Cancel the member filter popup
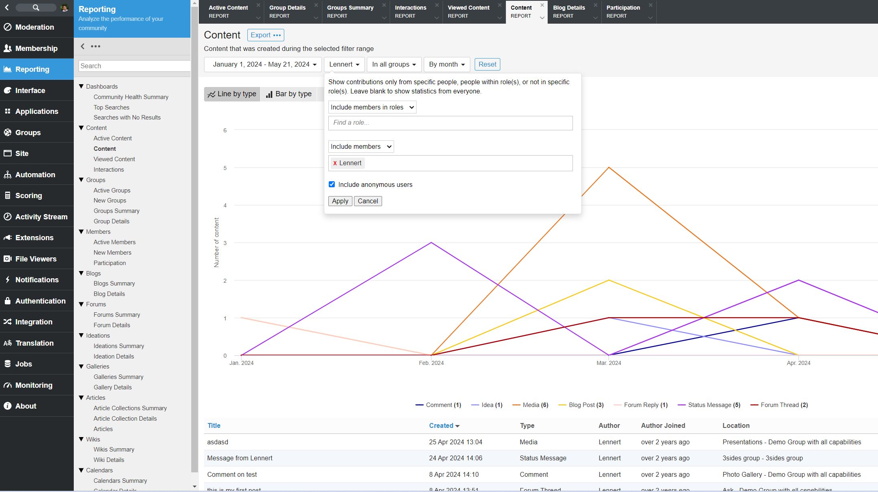Viewport: 878px width, 492px height. (x=368, y=201)
